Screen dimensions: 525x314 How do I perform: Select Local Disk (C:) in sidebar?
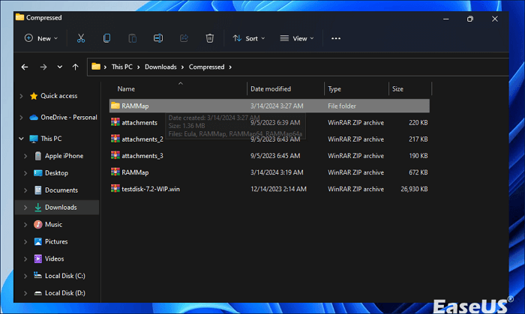[x=65, y=276]
